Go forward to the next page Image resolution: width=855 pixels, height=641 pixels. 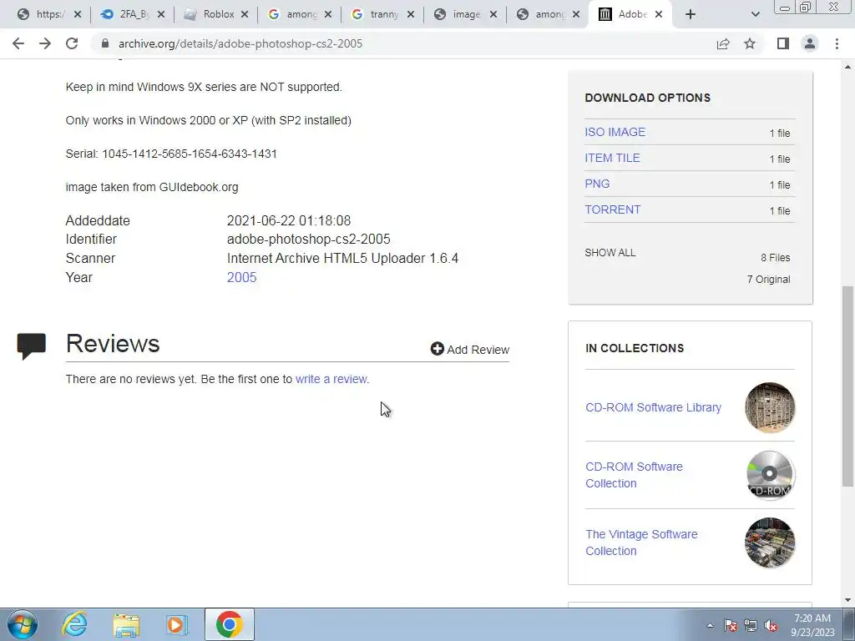pos(45,43)
